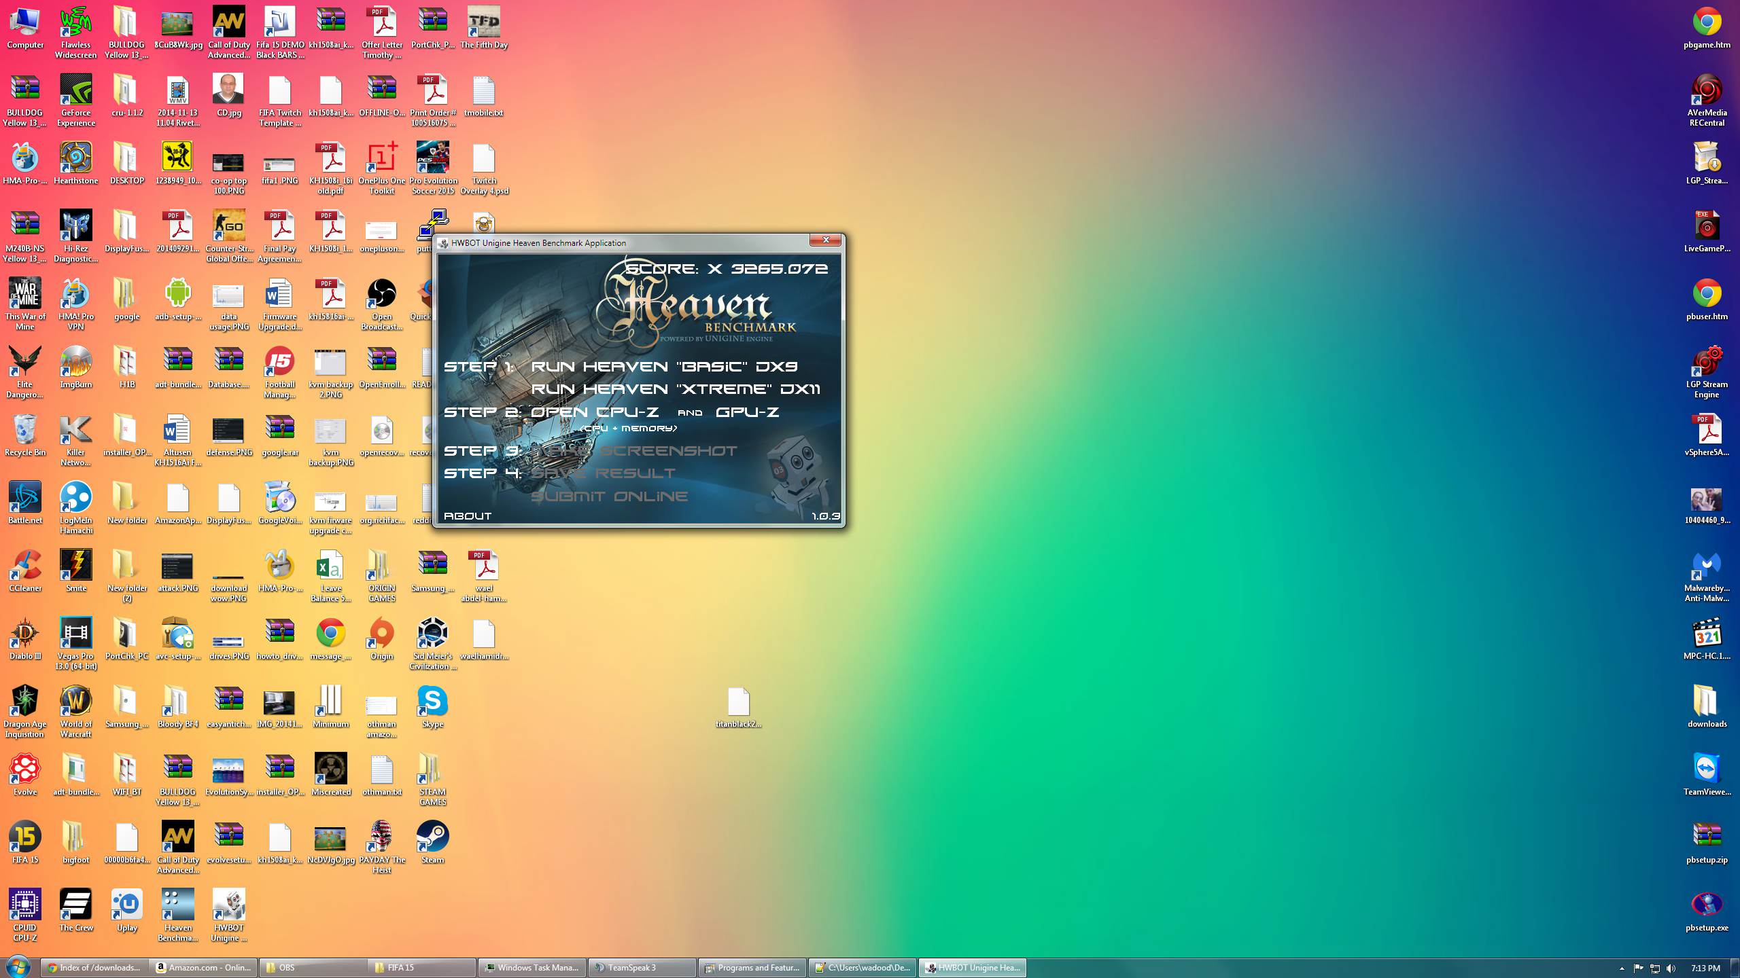Switch to FIFA 15 taskbar folder window
1740x978 pixels.
(423, 968)
